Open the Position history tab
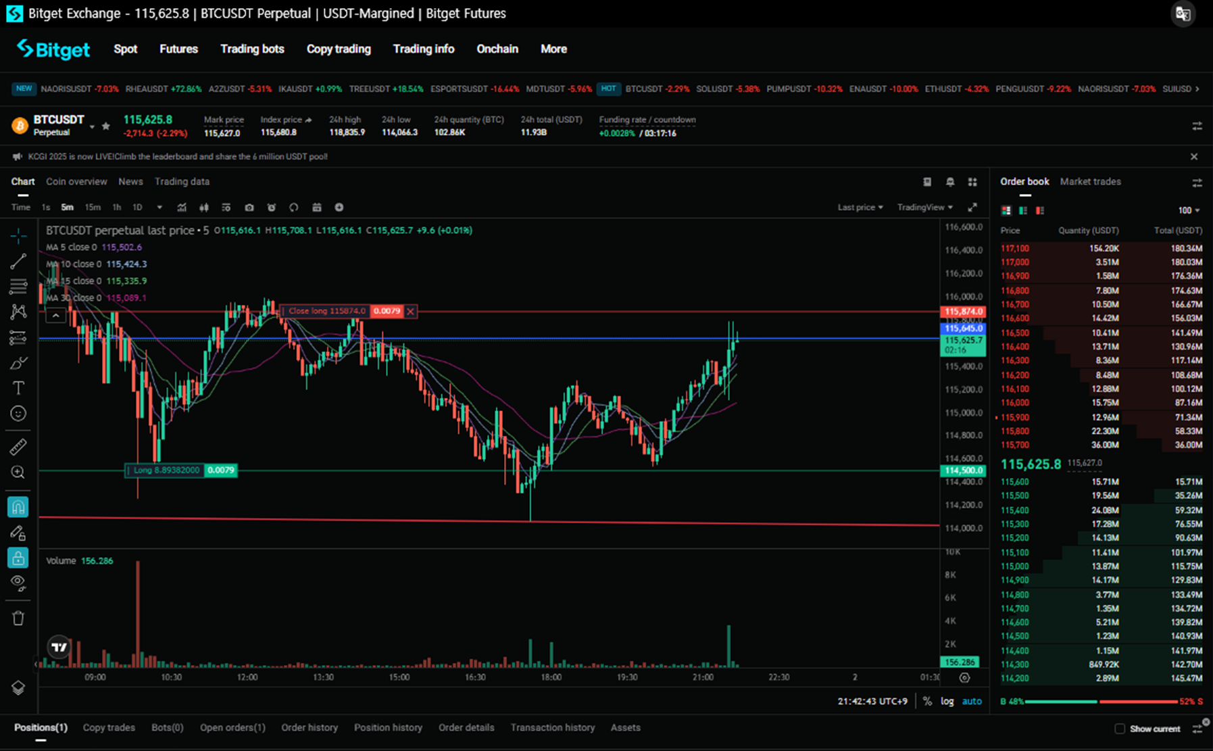 pyautogui.click(x=388, y=728)
